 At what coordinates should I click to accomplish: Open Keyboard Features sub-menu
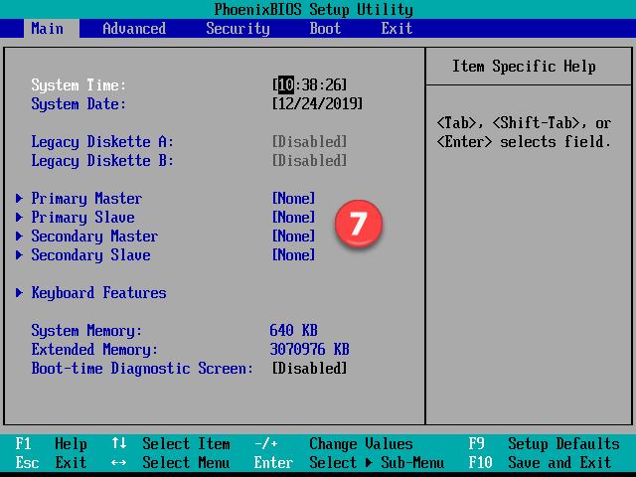click(x=98, y=293)
